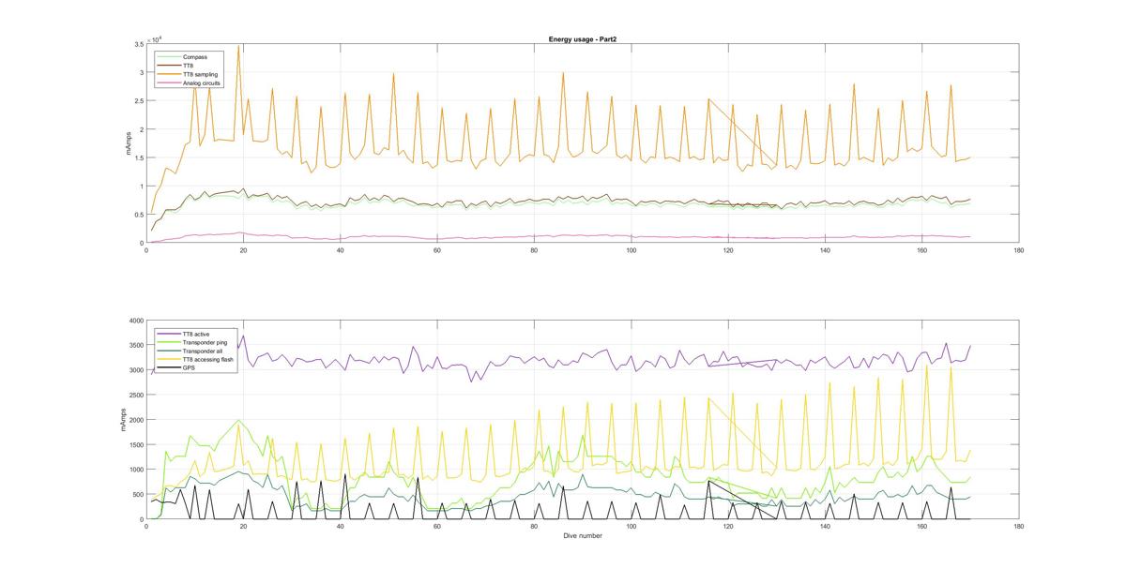The image size is (1126, 583).
Task: Click the 2500 y-axis tick label
Action: point(135,395)
